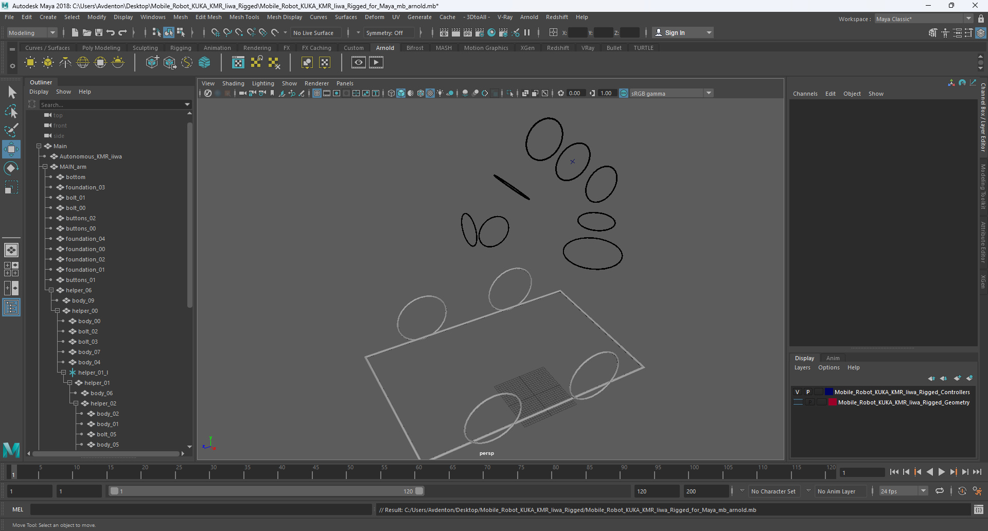Create new layer icon in Layer Editor
The image size is (988, 531).
957,378
